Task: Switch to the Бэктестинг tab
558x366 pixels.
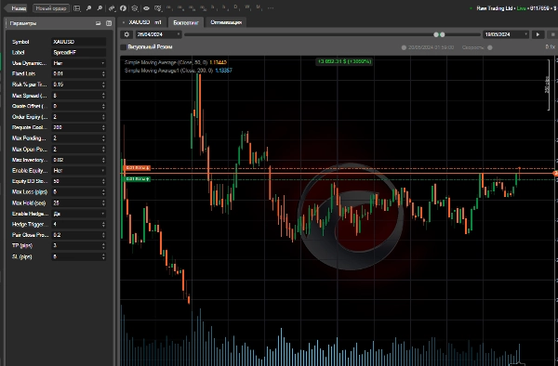Action: coord(186,22)
